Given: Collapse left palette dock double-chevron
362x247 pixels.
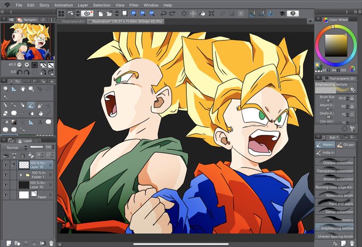Looking at the screenshot, I should click(3, 11).
